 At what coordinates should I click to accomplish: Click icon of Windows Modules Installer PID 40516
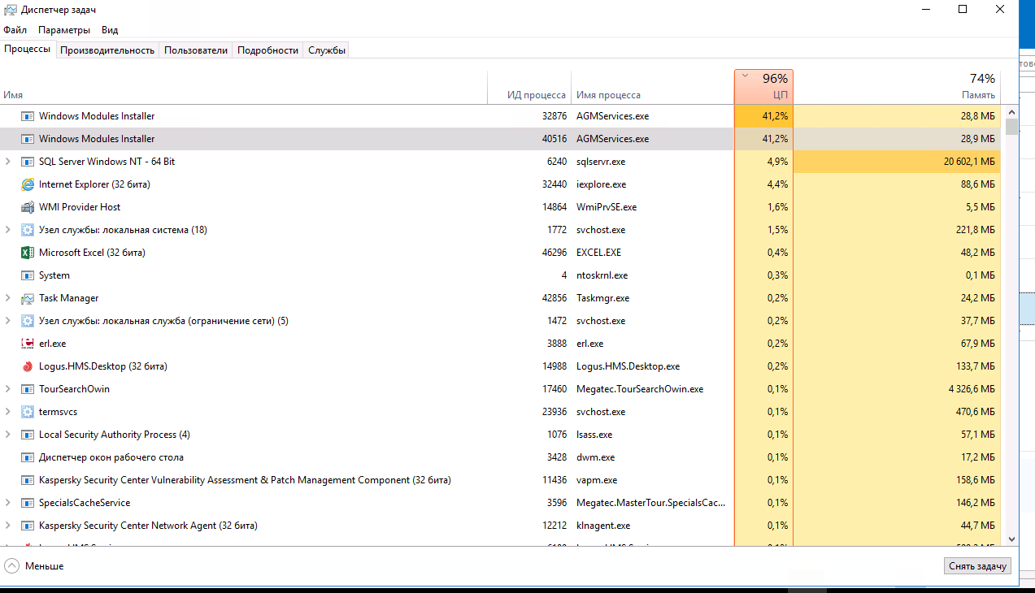(x=28, y=139)
